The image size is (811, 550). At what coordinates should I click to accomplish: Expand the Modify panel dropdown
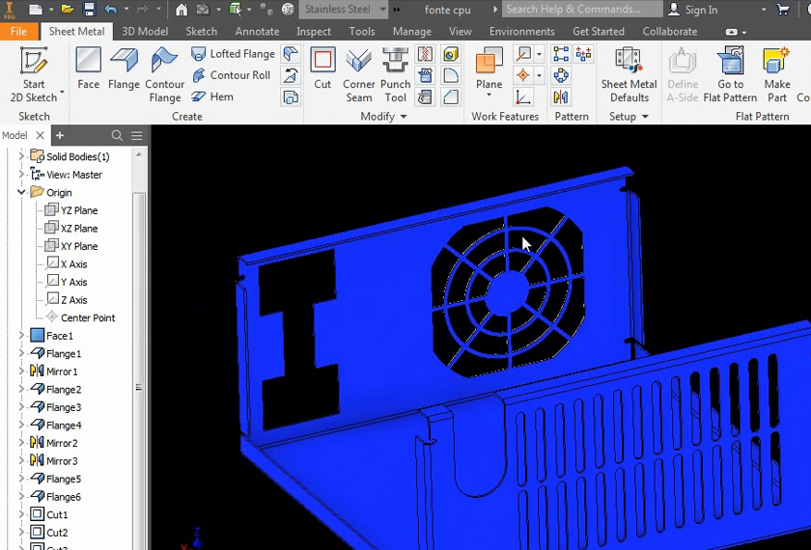pyautogui.click(x=403, y=117)
